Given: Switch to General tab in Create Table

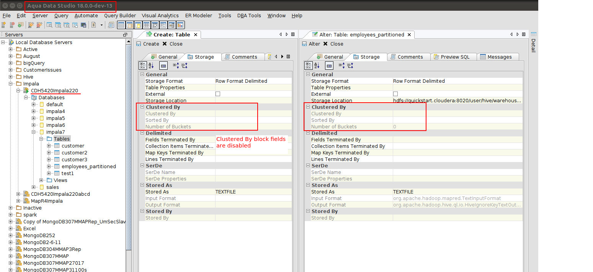Looking at the screenshot, I should point(164,57).
